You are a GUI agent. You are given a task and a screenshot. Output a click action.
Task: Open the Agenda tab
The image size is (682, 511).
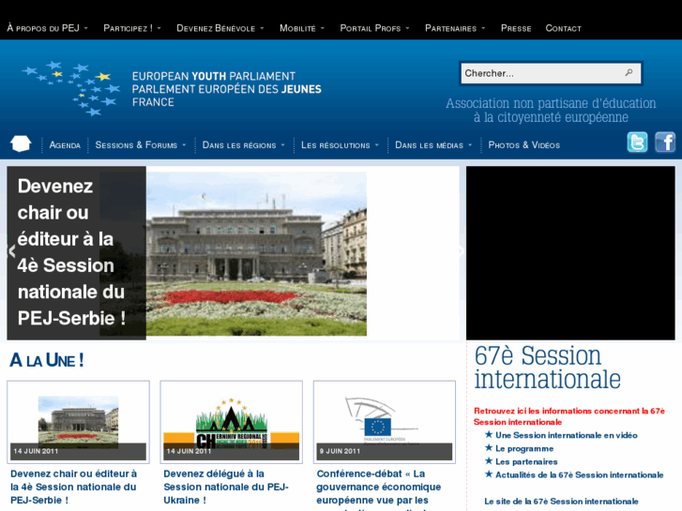pyautogui.click(x=65, y=144)
